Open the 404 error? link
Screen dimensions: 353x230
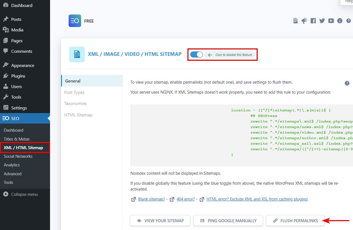coord(186,199)
